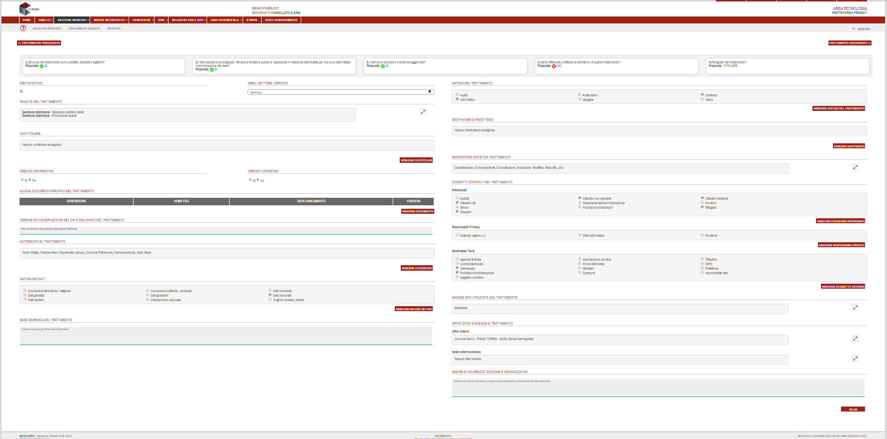Click Assegna Contitolari button

(x=416, y=160)
